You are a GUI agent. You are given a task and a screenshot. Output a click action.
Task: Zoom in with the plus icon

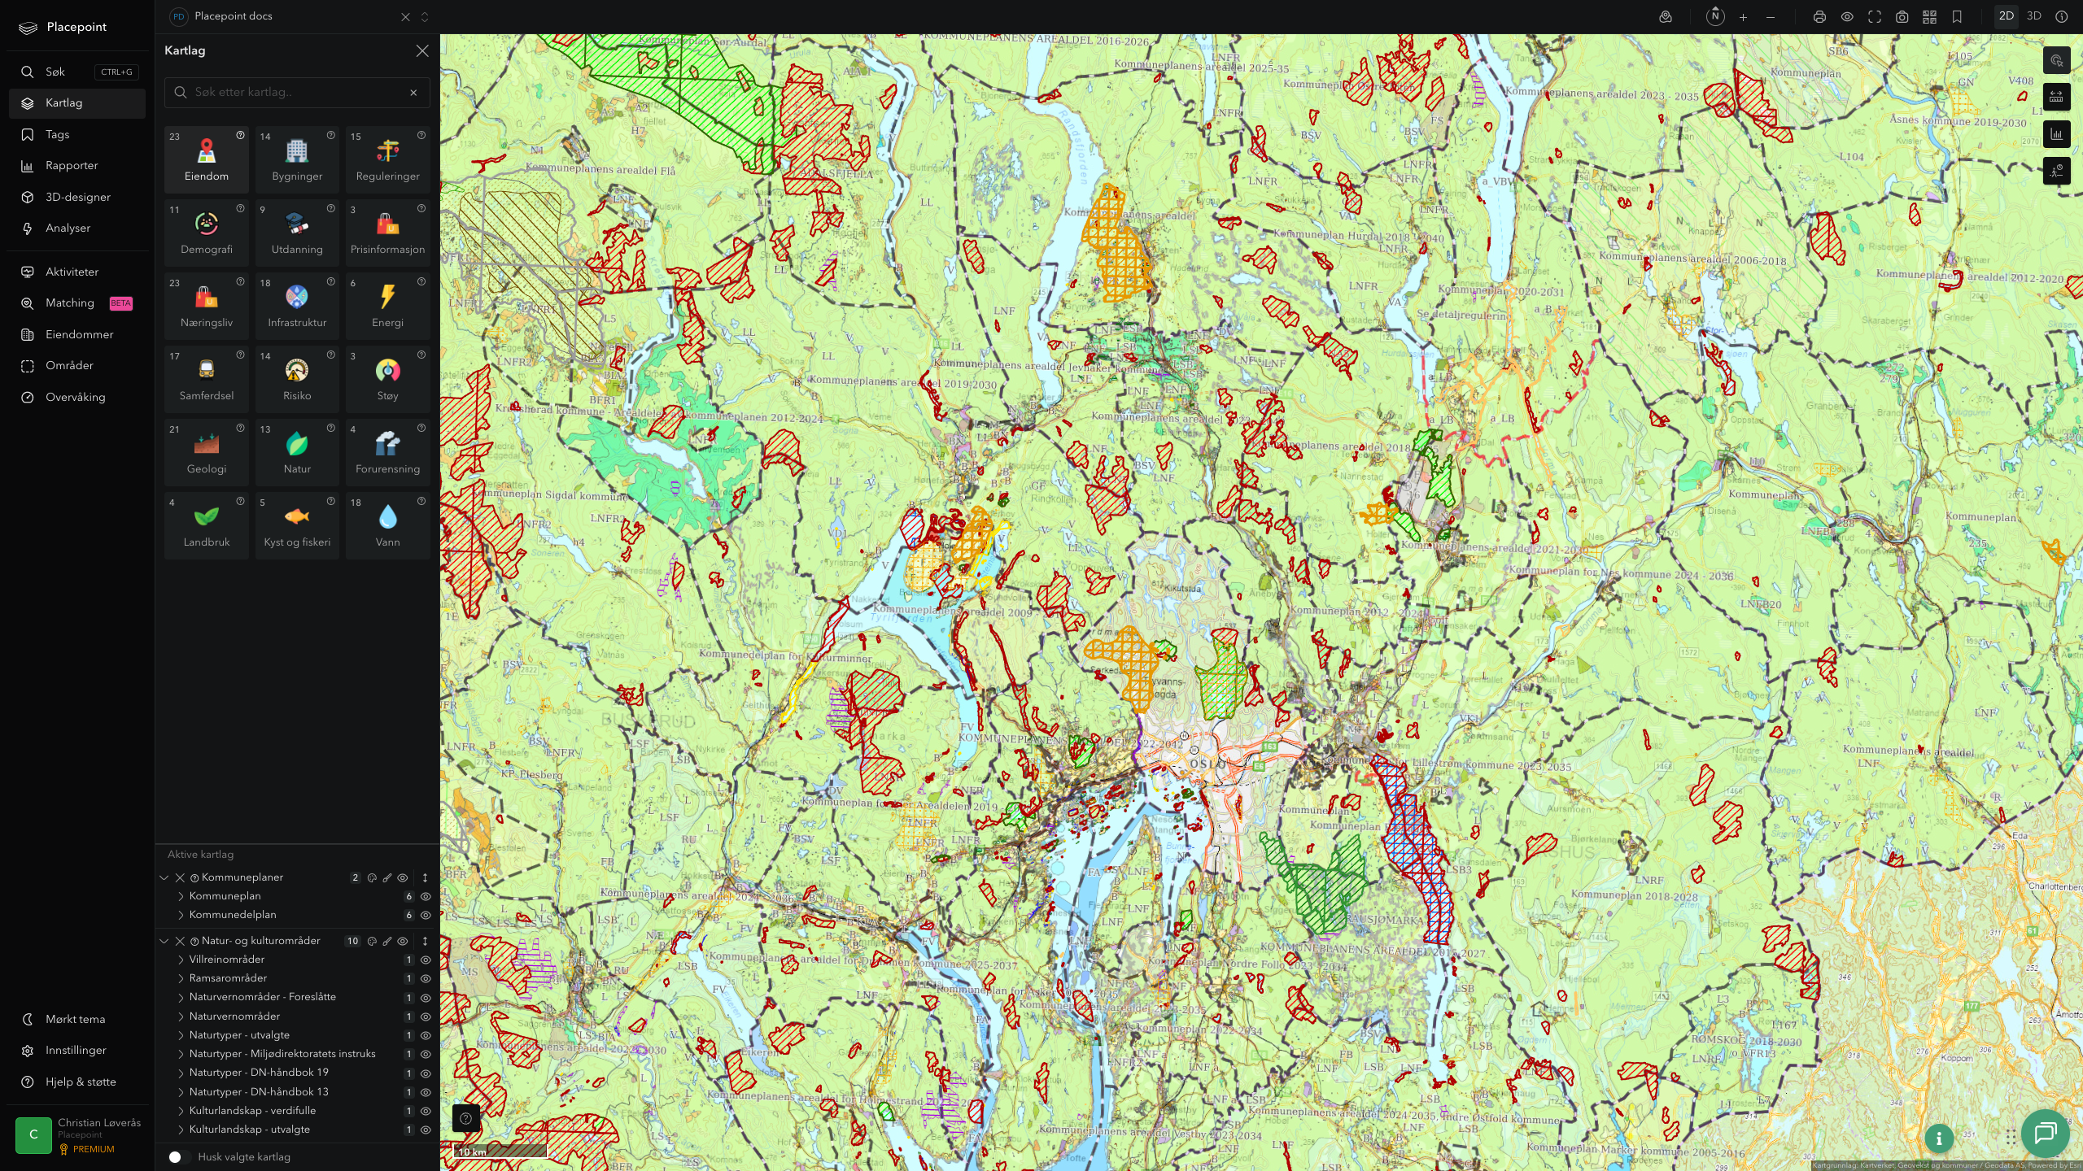pyautogui.click(x=1743, y=17)
